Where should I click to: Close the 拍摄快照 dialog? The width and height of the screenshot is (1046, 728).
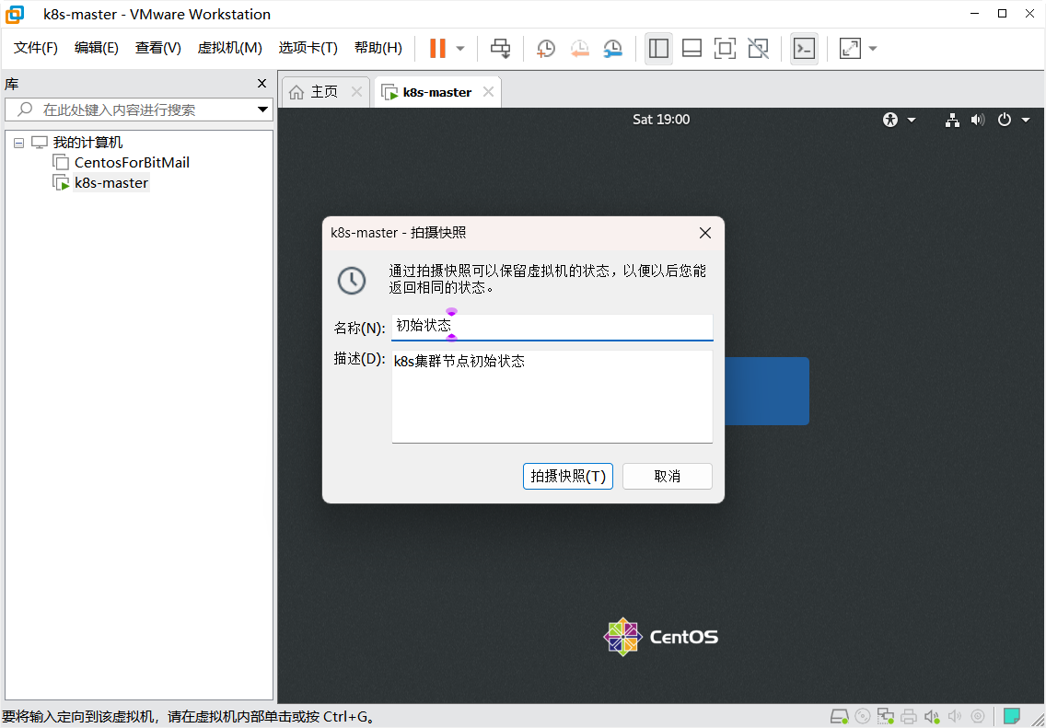(704, 233)
